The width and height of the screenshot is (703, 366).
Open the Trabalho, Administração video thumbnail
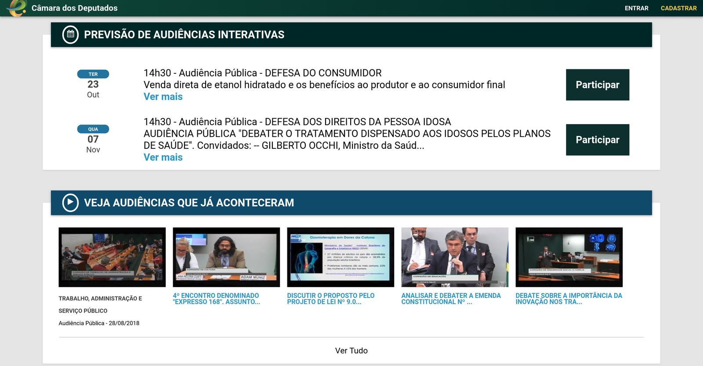pyautogui.click(x=112, y=257)
